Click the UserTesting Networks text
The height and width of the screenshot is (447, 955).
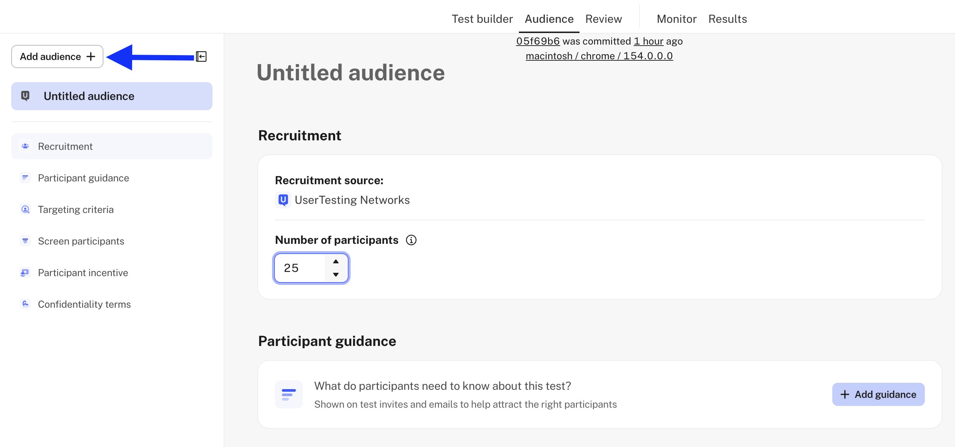pyautogui.click(x=352, y=200)
